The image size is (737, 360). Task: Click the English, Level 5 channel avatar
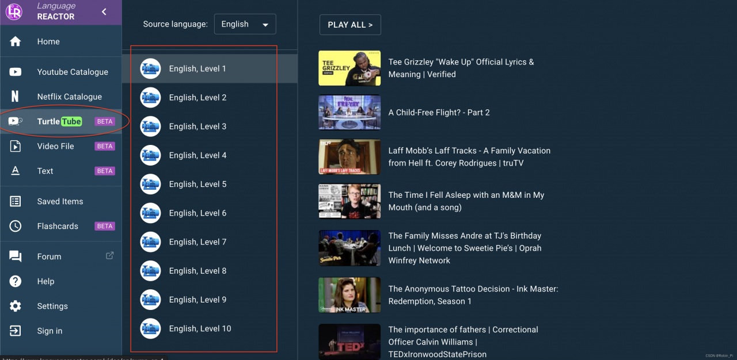pos(150,184)
